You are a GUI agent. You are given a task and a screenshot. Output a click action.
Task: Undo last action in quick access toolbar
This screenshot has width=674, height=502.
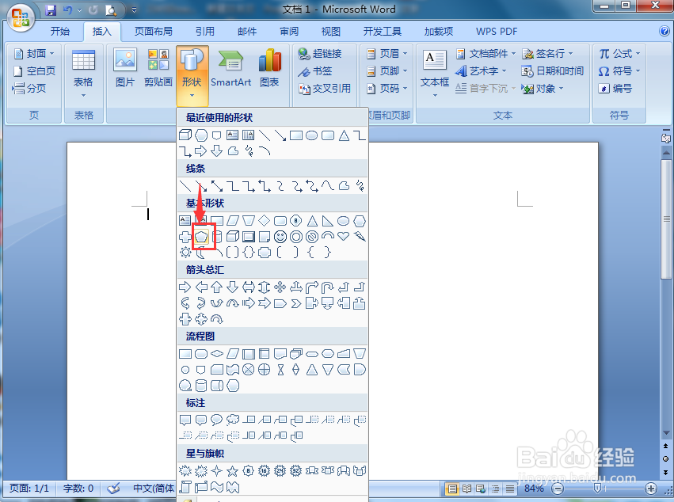point(67,10)
